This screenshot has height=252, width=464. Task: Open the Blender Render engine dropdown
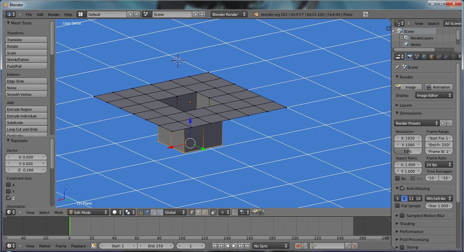(229, 14)
